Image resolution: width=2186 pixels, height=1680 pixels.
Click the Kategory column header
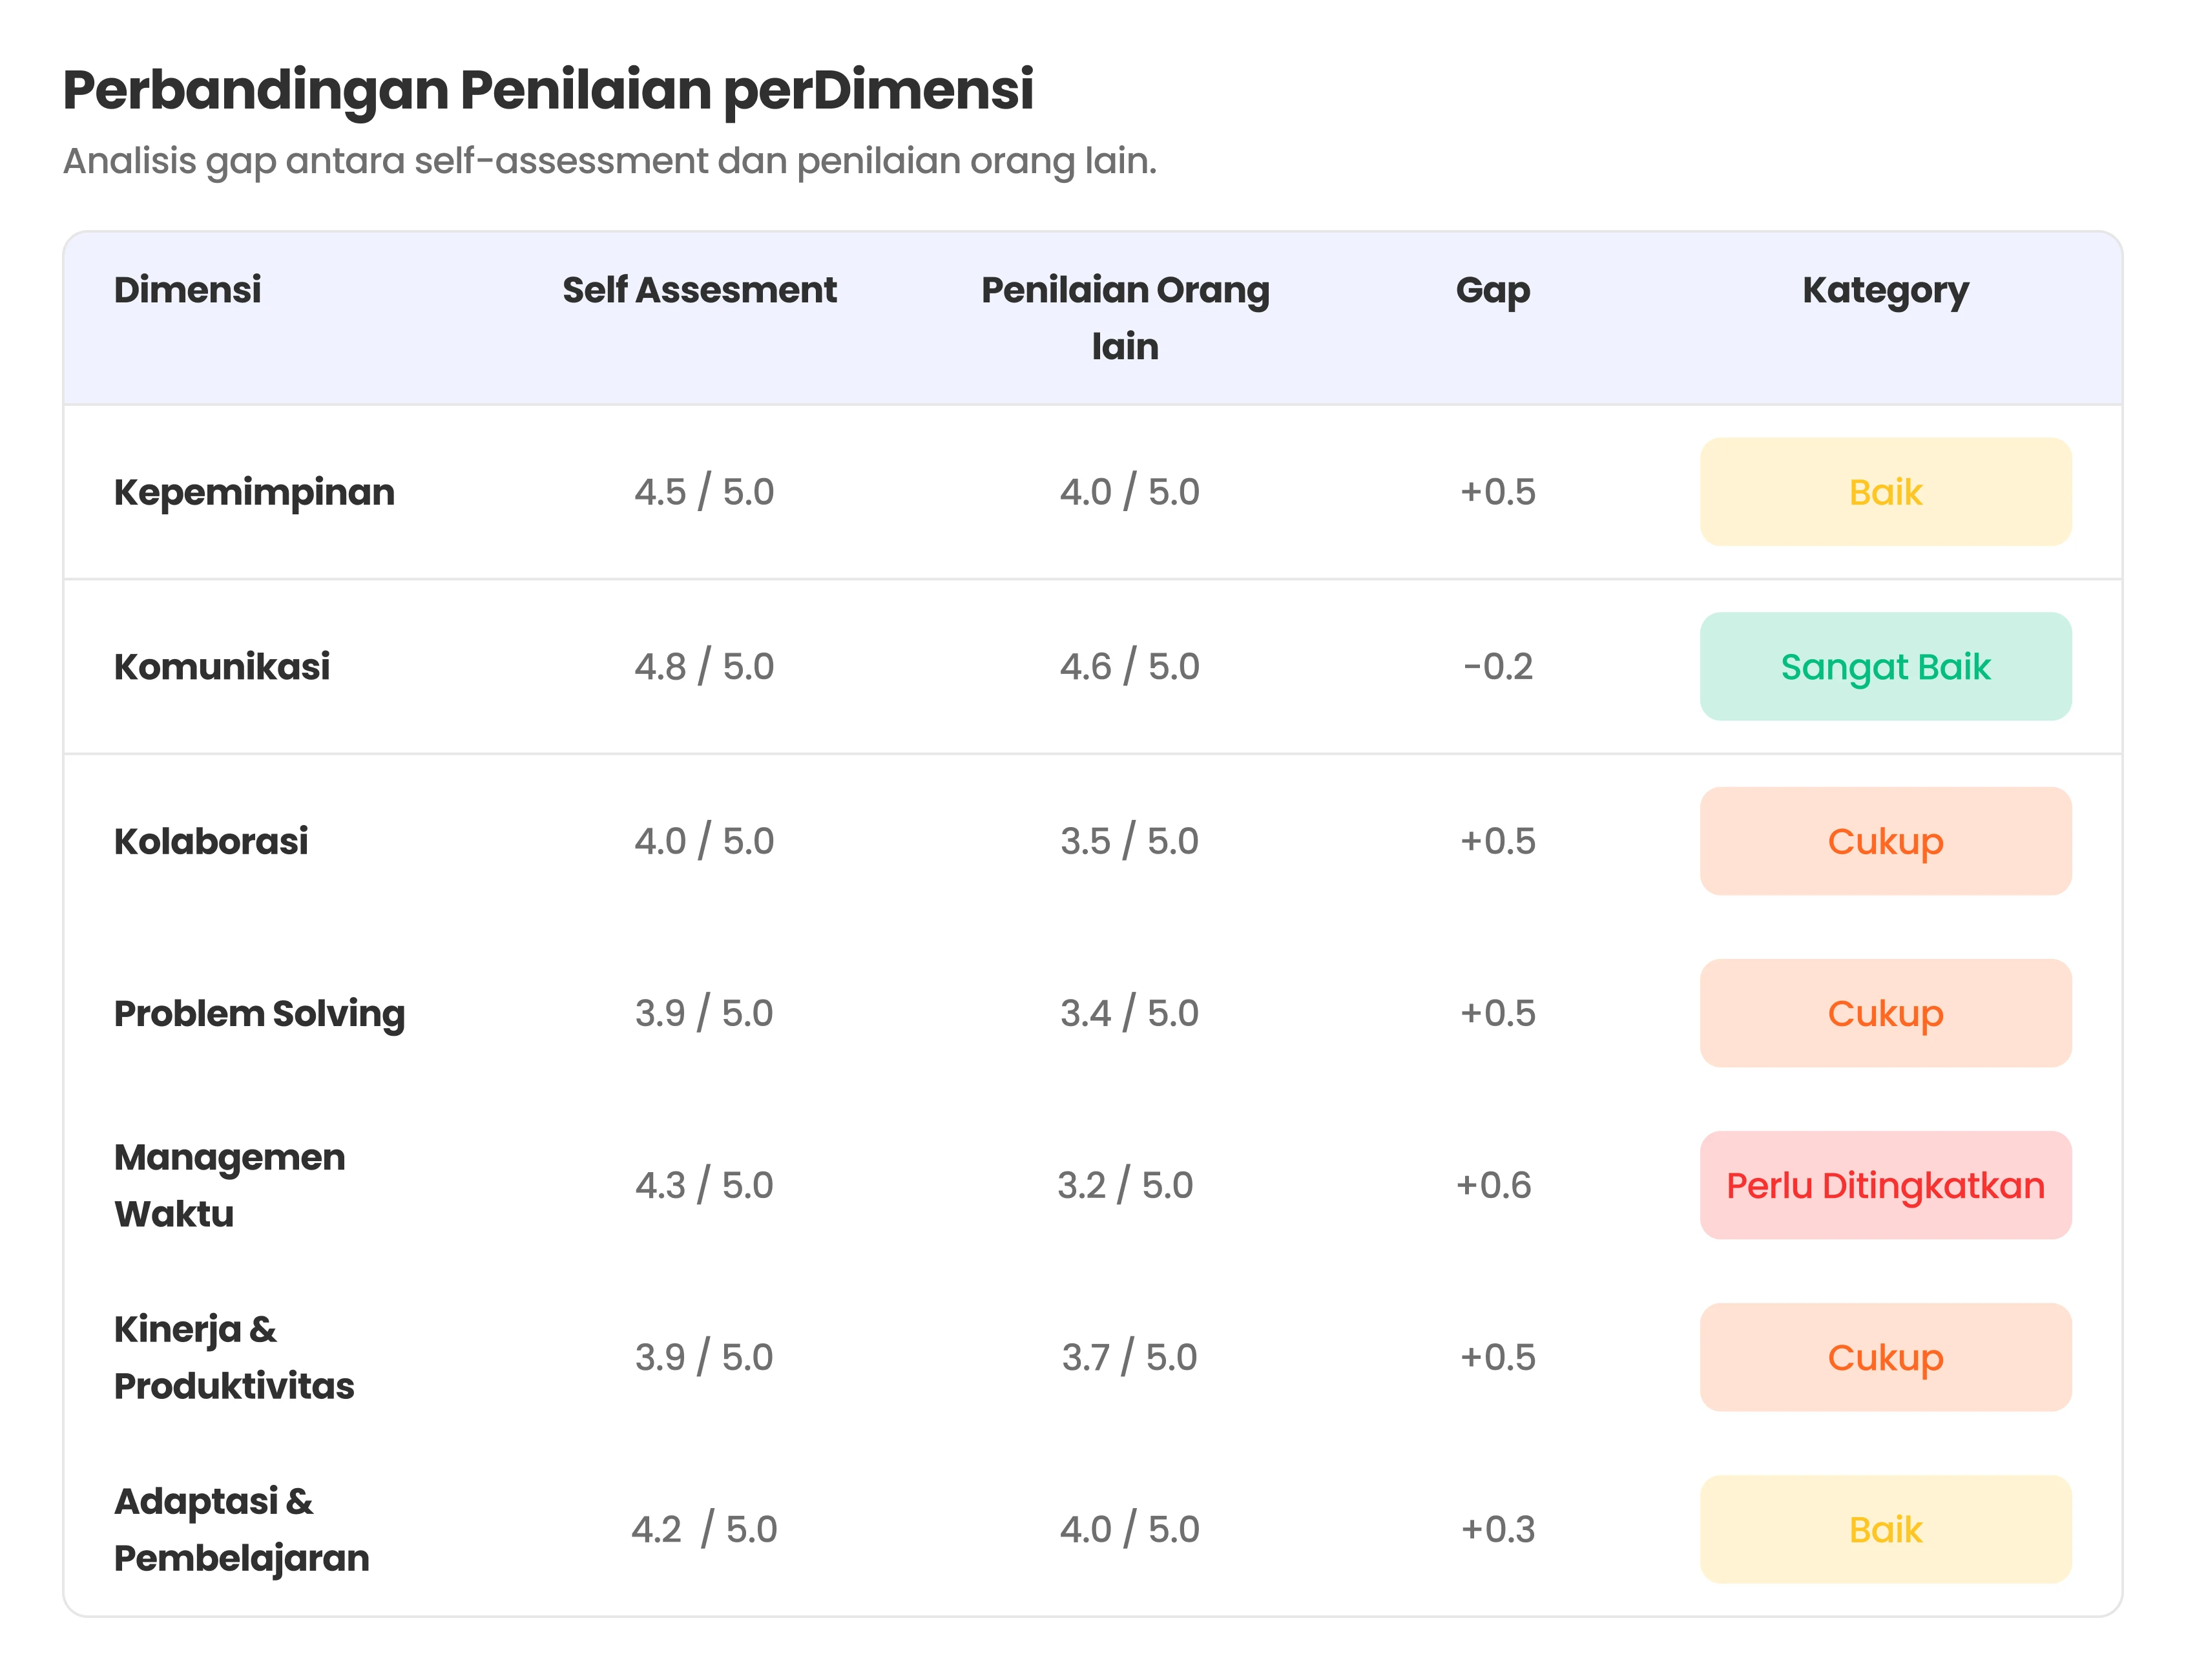click(x=1884, y=290)
